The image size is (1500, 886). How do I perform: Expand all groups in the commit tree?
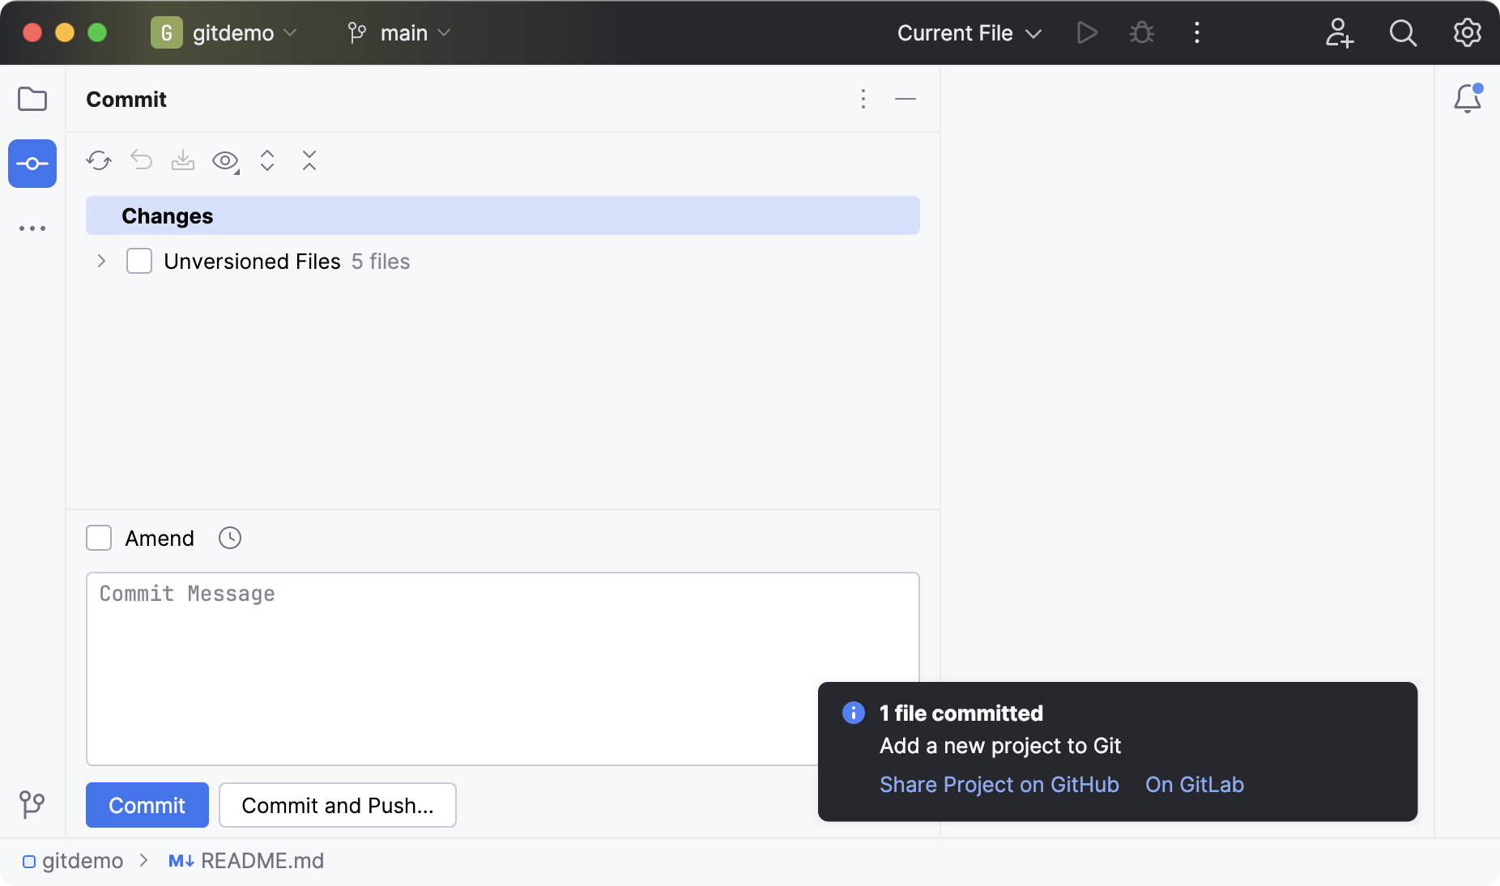(266, 160)
